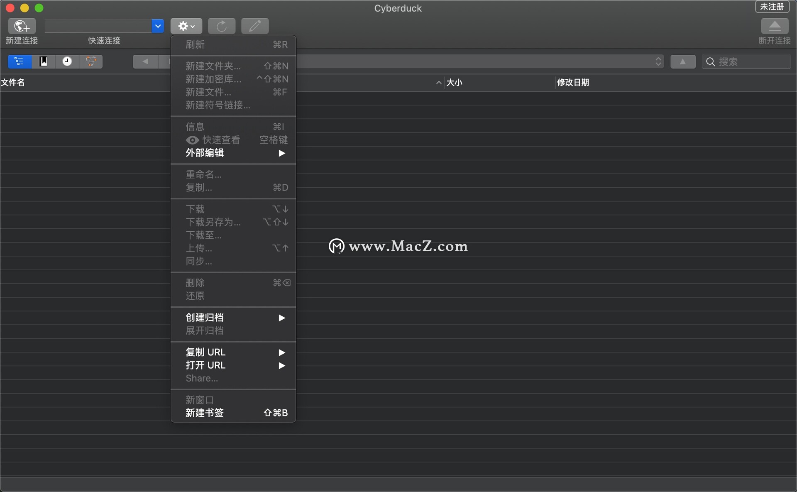Click the pencil edit toolbar icon
Viewport: 797px width, 492px height.
click(255, 26)
